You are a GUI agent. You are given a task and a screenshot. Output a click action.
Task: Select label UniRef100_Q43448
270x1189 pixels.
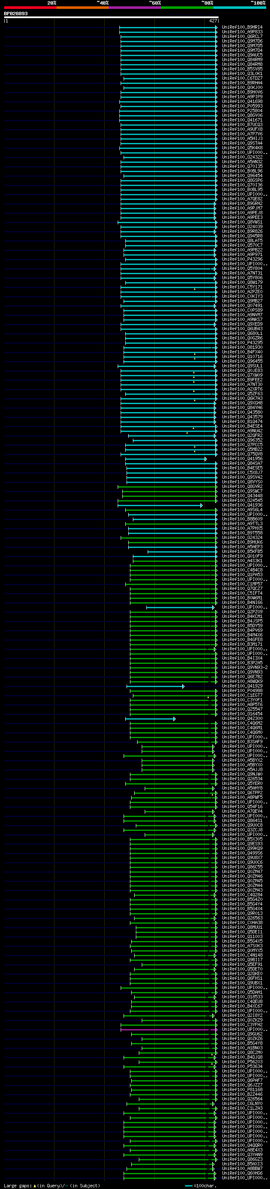pos(242,496)
